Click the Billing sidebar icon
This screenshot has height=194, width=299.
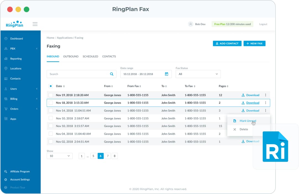6,99
